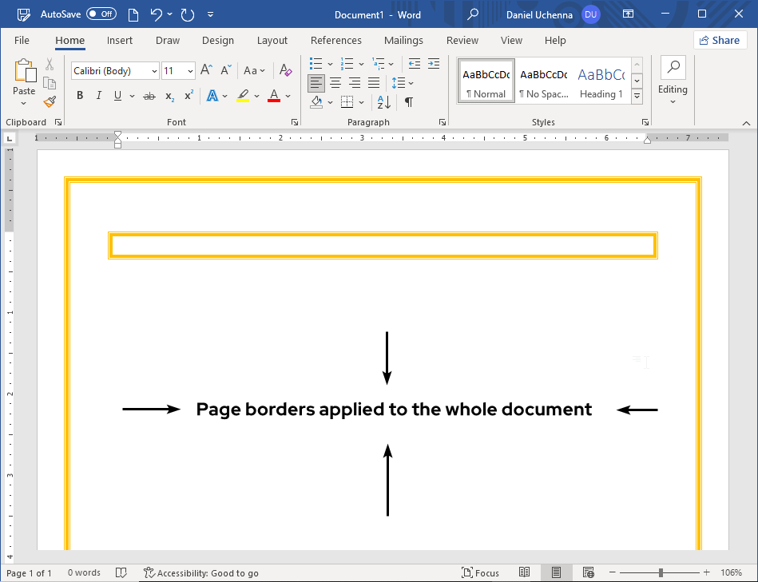The height and width of the screenshot is (582, 758).
Task: Toggle bold formatting
Action: pos(79,95)
